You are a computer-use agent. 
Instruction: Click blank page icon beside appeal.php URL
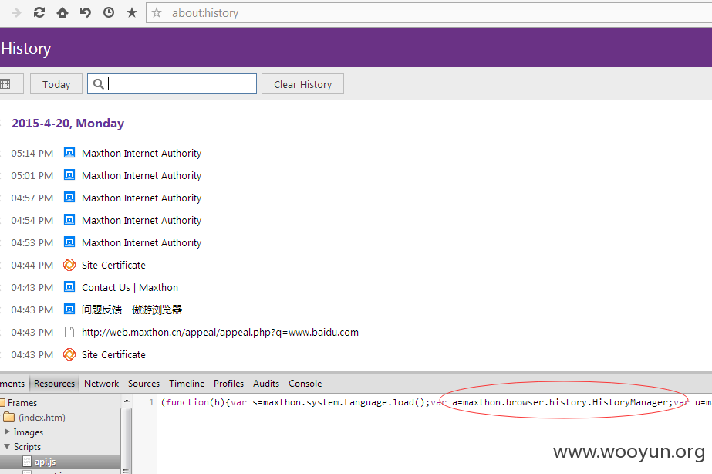tap(69, 332)
